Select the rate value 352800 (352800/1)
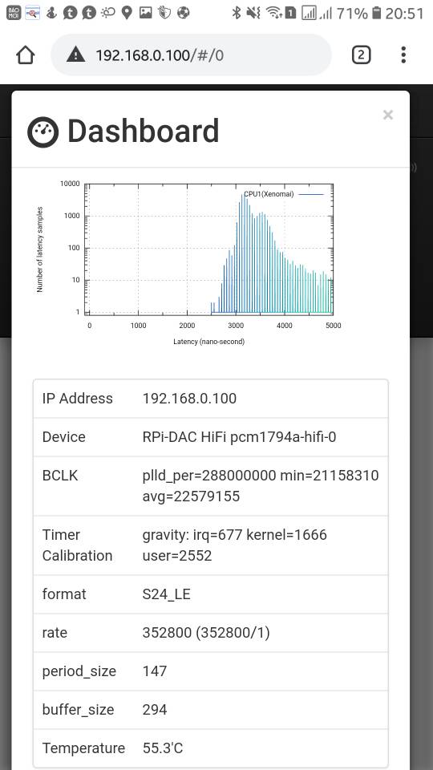 pyautogui.click(x=206, y=633)
